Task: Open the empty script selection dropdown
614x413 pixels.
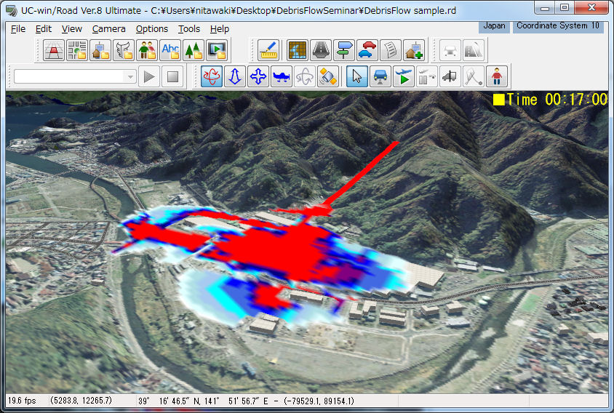Action: tap(75, 76)
